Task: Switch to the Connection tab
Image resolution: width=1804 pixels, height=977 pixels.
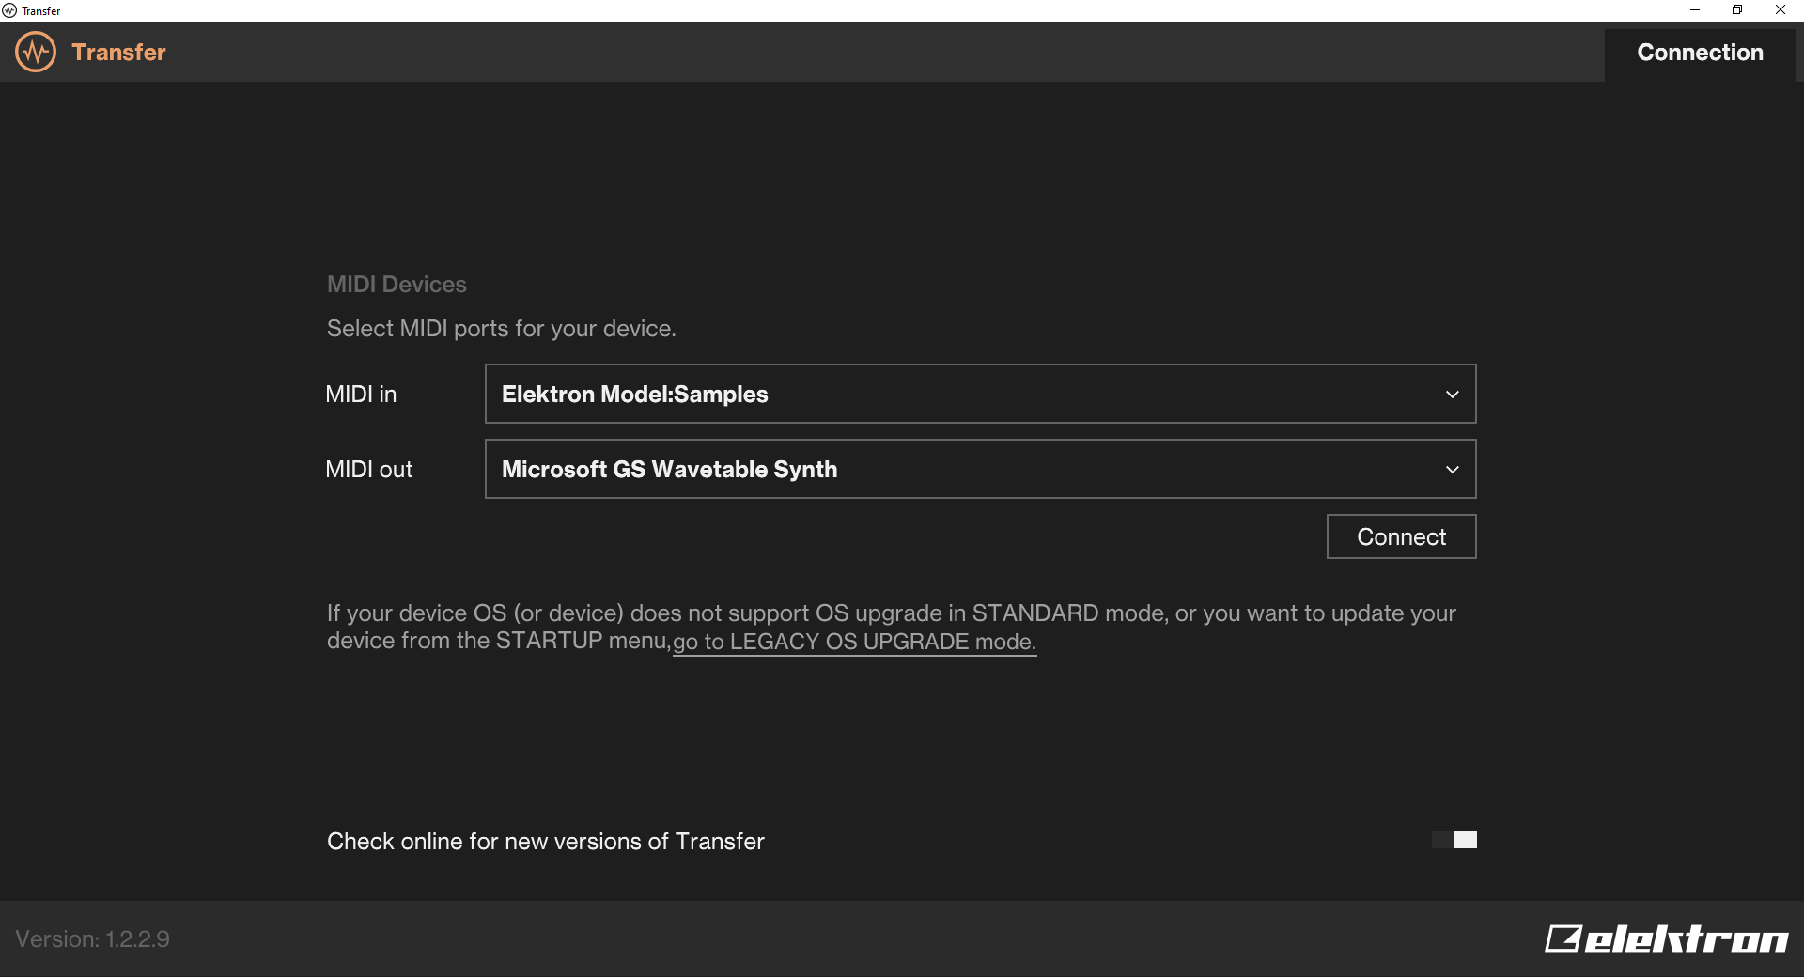Action: pyautogui.click(x=1700, y=53)
